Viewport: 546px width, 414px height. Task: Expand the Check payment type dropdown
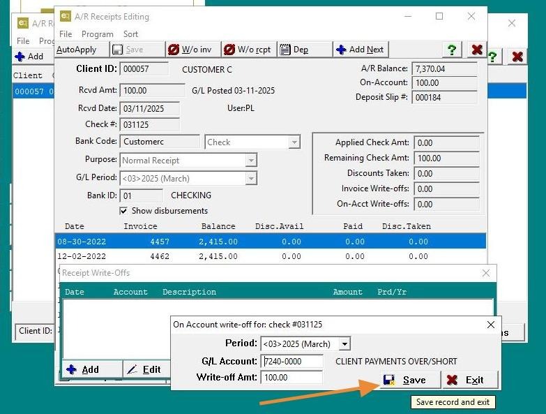click(294, 142)
